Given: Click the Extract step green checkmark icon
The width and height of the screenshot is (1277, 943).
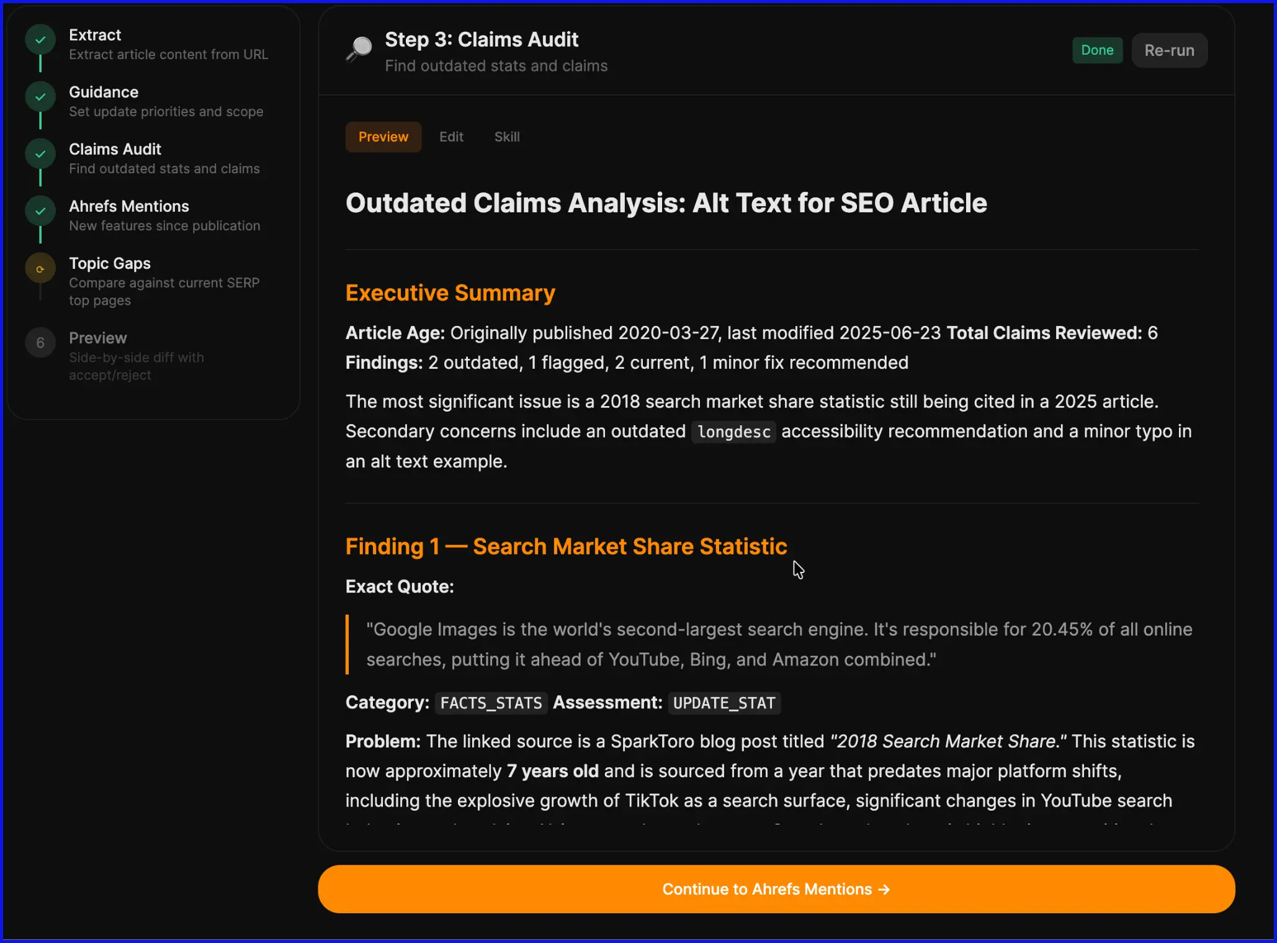Looking at the screenshot, I should click(x=40, y=40).
